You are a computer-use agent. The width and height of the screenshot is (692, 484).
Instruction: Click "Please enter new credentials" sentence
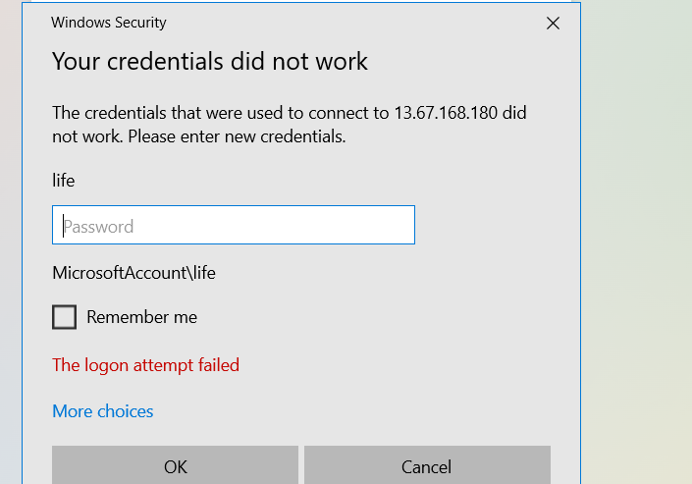coord(237,136)
